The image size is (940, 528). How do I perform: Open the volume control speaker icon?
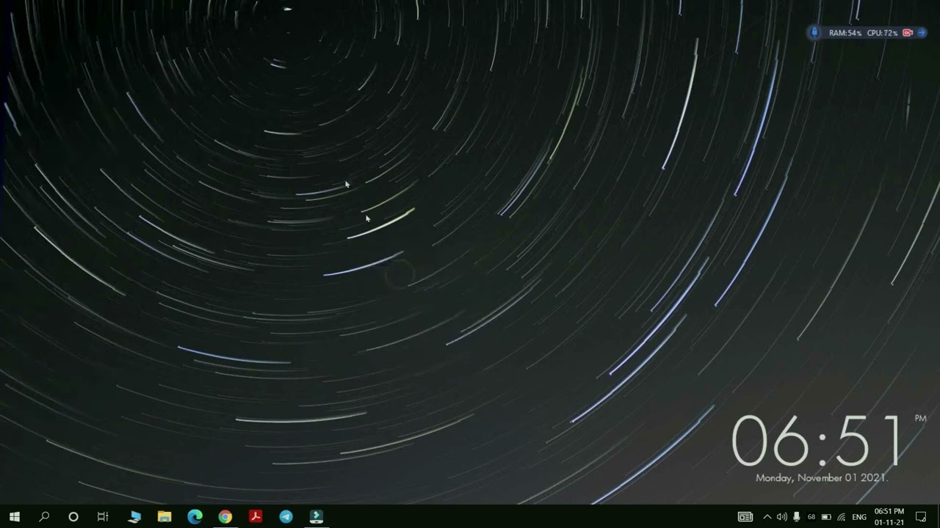click(781, 517)
